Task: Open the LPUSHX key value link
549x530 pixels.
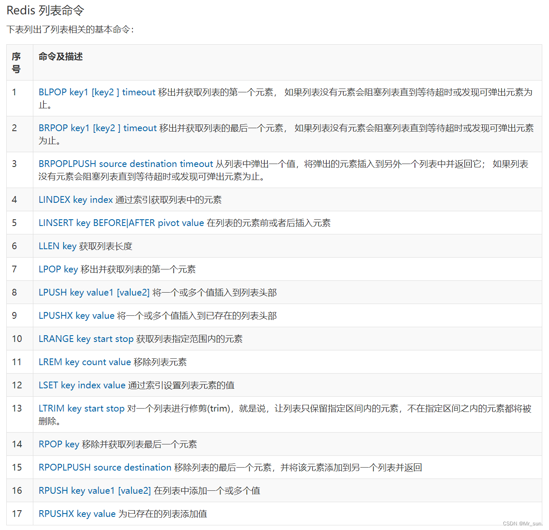Action: [77, 316]
